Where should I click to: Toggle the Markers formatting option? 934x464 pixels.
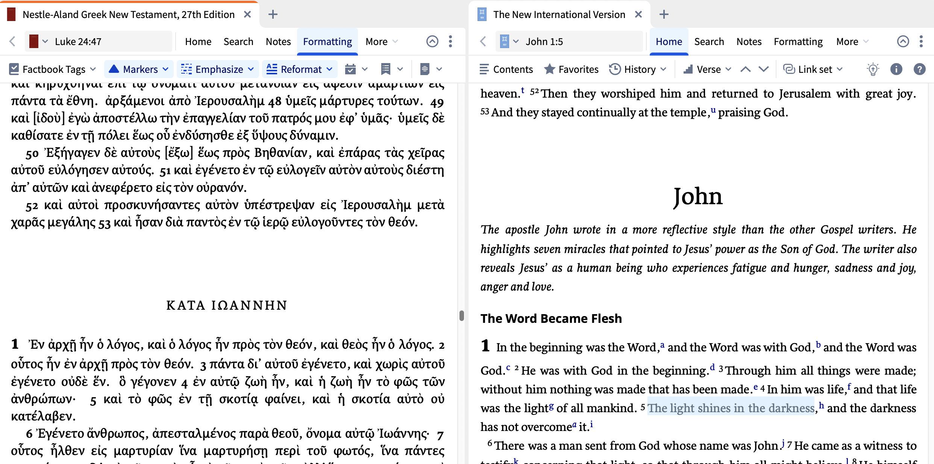(x=138, y=69)
